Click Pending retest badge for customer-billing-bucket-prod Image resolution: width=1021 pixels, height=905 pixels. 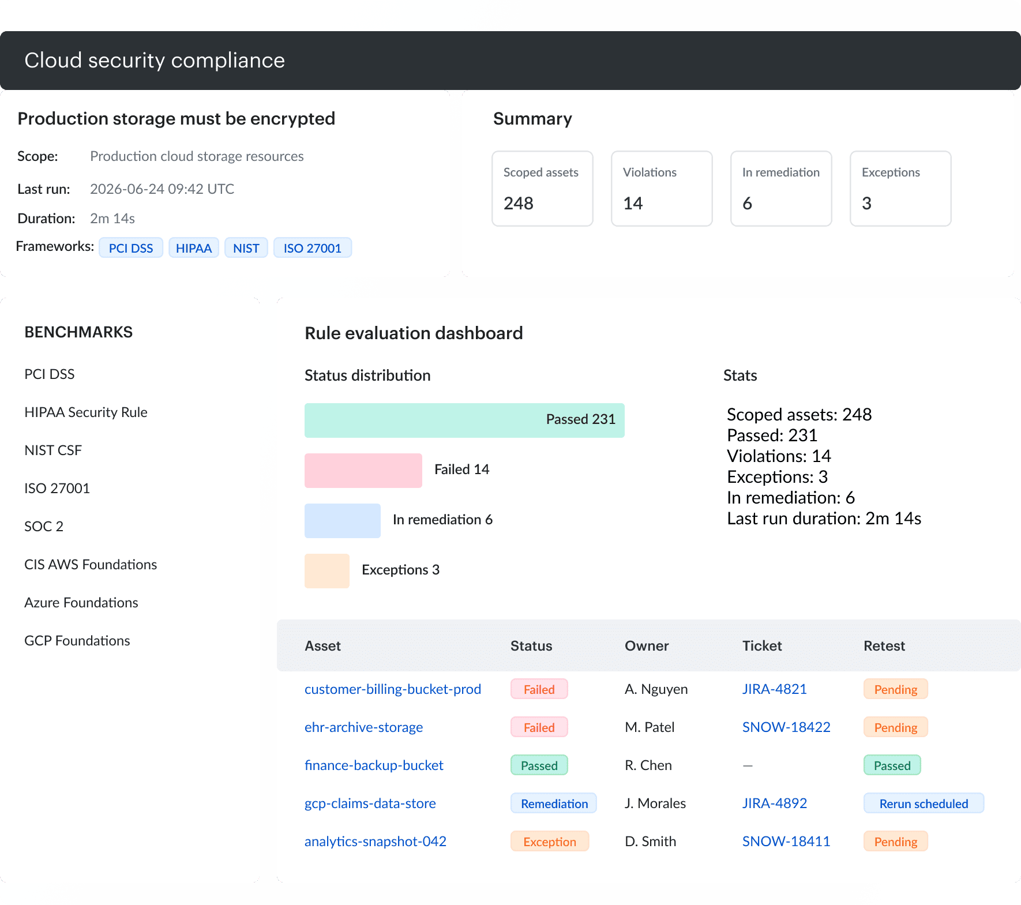coord(896,689)
